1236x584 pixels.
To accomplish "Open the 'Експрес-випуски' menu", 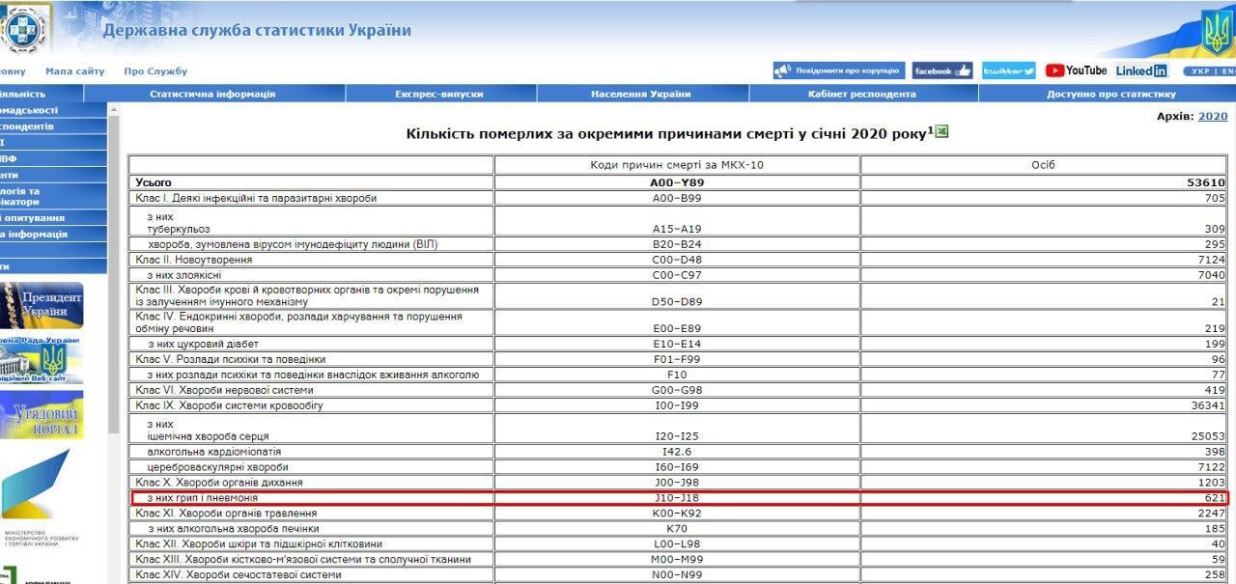I will pyautogui.click(x=439, y=94).
